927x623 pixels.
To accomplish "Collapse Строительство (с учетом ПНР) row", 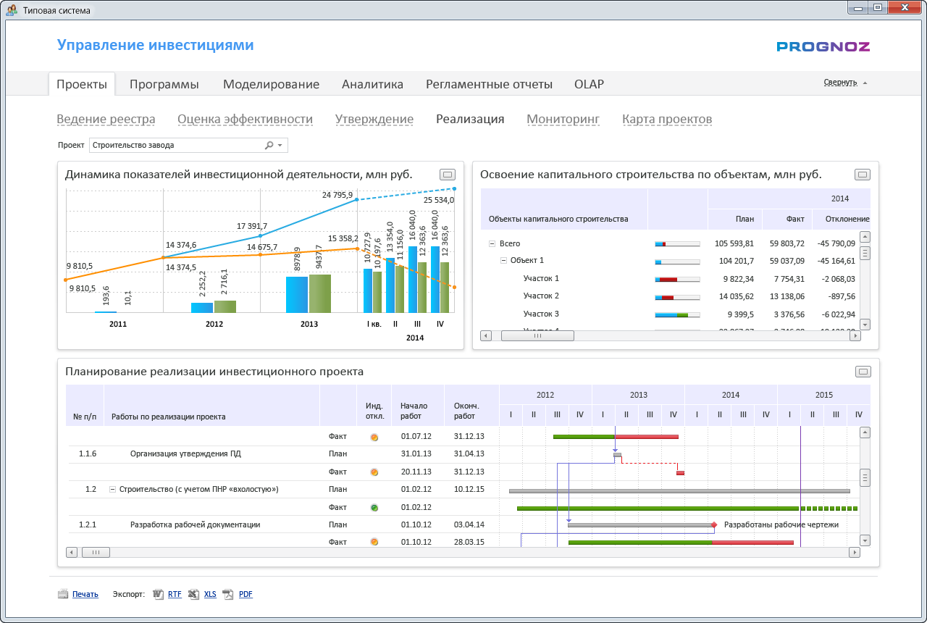I will click(x=112, y=490).
